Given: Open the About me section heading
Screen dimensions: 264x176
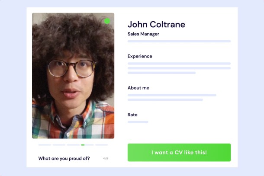Looking at the screenshot, I should [x=138, y=88].
